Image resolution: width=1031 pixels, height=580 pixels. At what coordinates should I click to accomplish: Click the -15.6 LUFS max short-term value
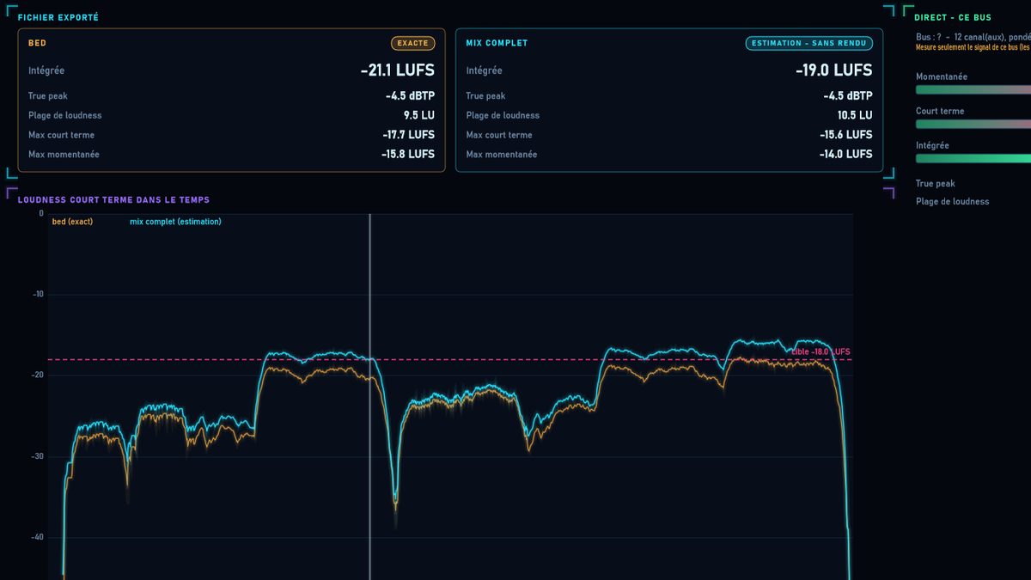coord(846,135)
